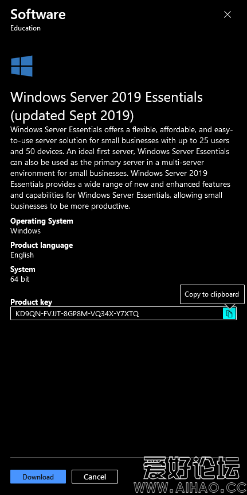Click the System label

pyautogui.click(x=23, y=269)
